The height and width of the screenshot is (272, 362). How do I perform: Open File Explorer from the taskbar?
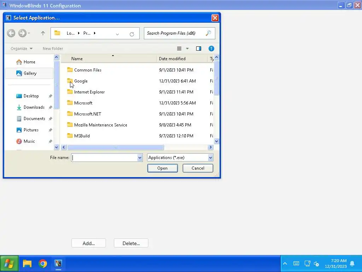click(27, 263)
